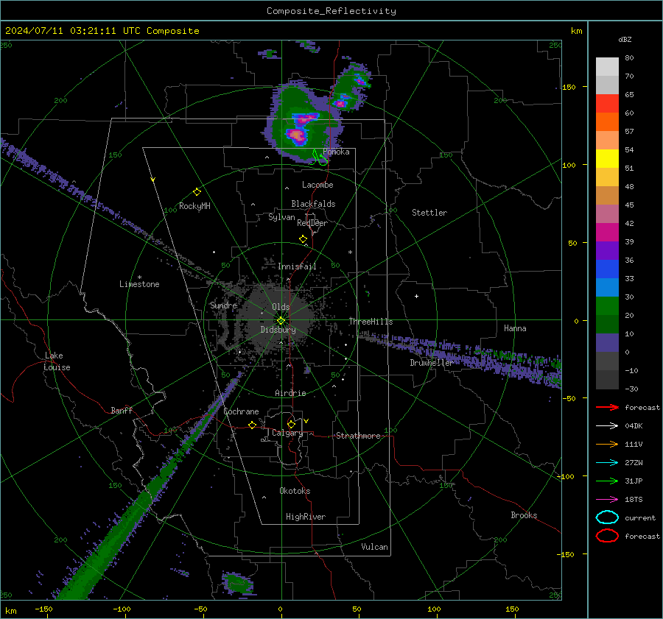Click the asterisk marker above Limestone
Image resolution: width=663 pixels, height=619 pixels.
click(139, 277)
